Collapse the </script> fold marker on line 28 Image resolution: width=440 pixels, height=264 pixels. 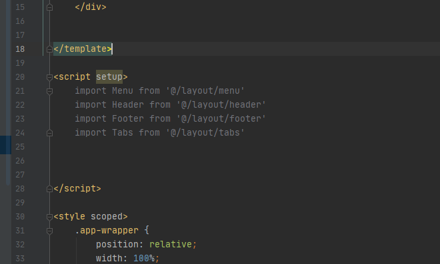point(50,190)
